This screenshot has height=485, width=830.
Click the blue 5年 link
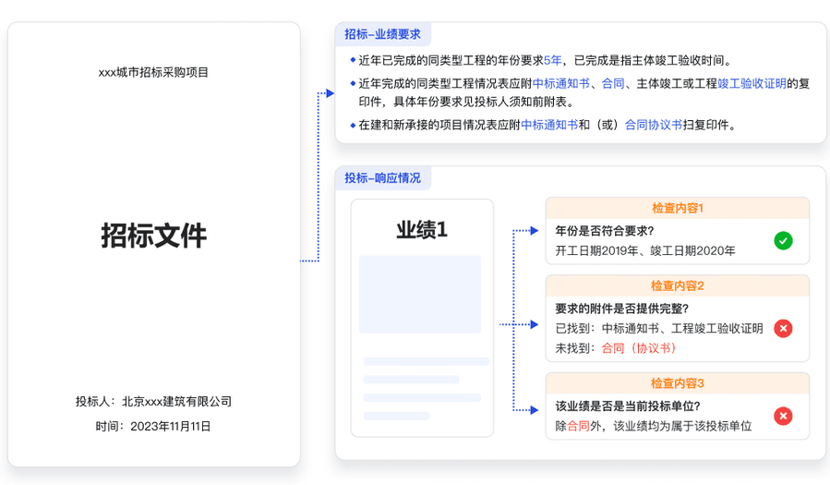pyautogui.click(x=553, y=60)
